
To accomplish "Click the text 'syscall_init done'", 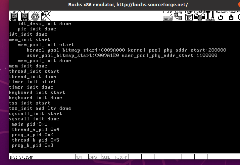I will point(34,119).
